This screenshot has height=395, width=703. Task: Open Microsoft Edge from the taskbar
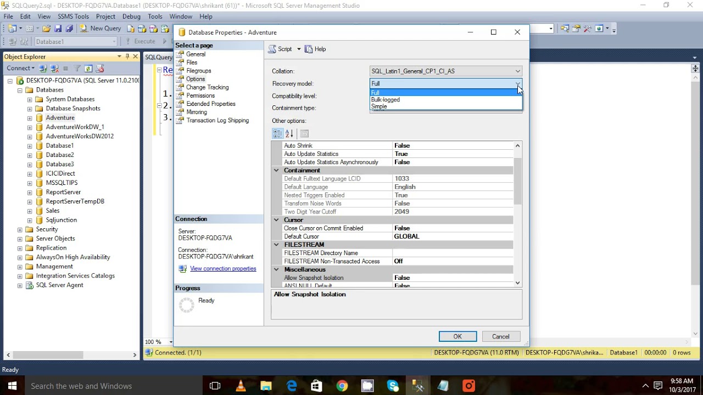pos(292,386)
